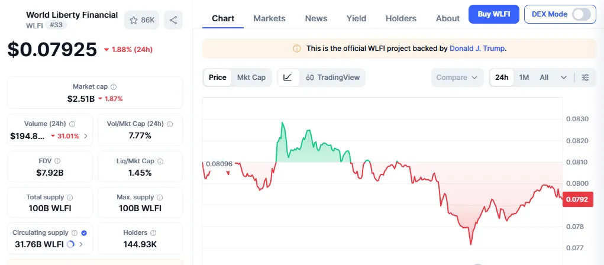The height and width of the screenshot is (265, 604).
Task: Expand Volume (24h) details arrow
Action: pos(86,136)
